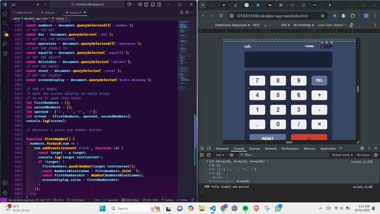Switch to the DevTools Network tab

point(271,148)
